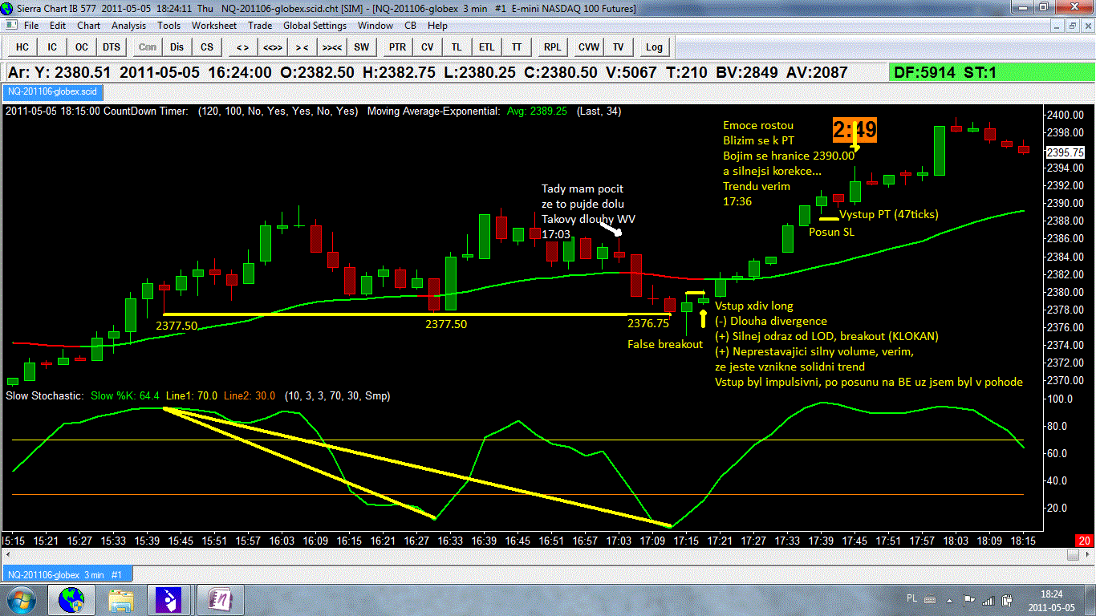1096x616 pixels.
Task: Click the 'Vystup PT (47ticks)' annotation
Action: [x=888, y=214]
